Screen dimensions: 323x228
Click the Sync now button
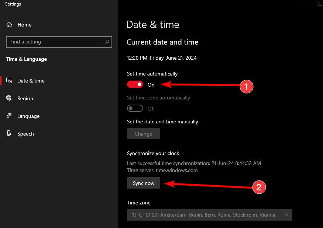click(143, 183)
